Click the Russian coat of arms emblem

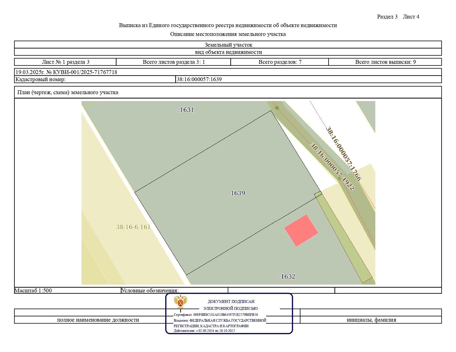click(x=180, y=302)
